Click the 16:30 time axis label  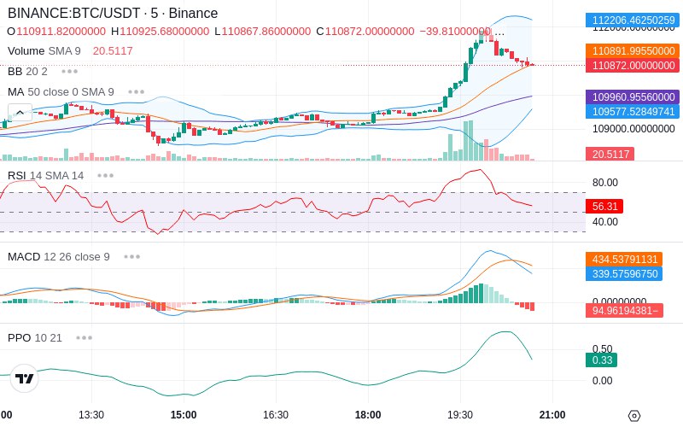coord(276,415)
